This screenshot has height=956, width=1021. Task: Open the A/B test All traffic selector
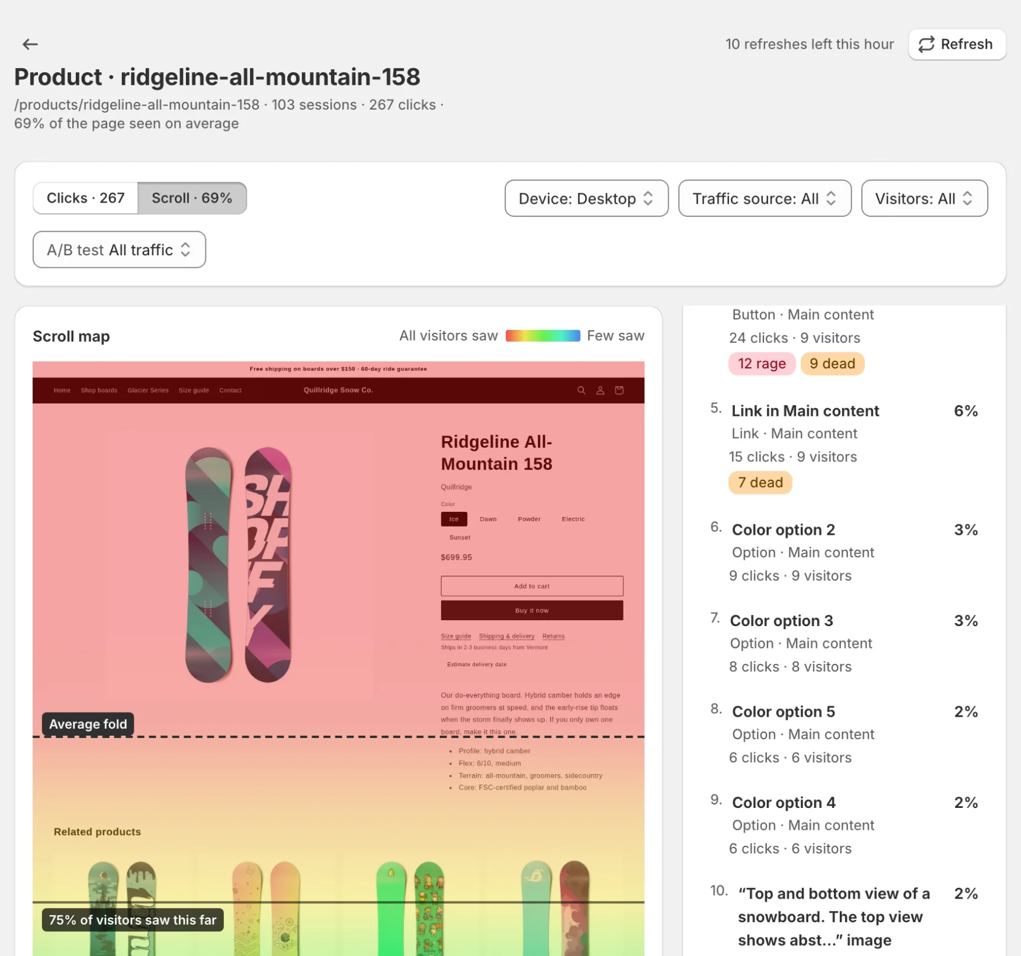119,249
